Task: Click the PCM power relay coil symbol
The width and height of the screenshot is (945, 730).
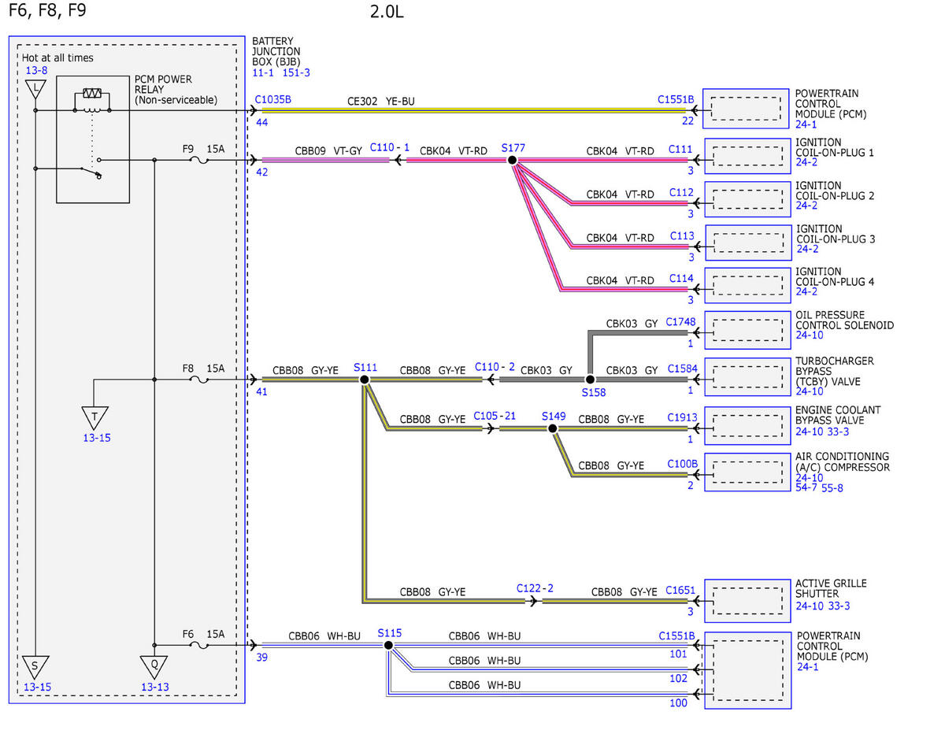Action: [x=93, y=98]
